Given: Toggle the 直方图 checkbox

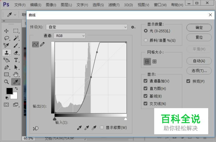Looking at the screenshot, I should pyautogui.click(x=145, y=89).
